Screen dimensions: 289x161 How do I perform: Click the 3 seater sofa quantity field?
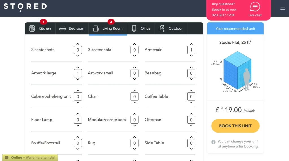[134, 50]
